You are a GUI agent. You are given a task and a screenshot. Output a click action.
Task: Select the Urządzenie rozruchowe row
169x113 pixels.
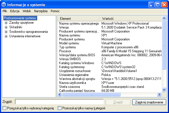(x=110, y=71)
